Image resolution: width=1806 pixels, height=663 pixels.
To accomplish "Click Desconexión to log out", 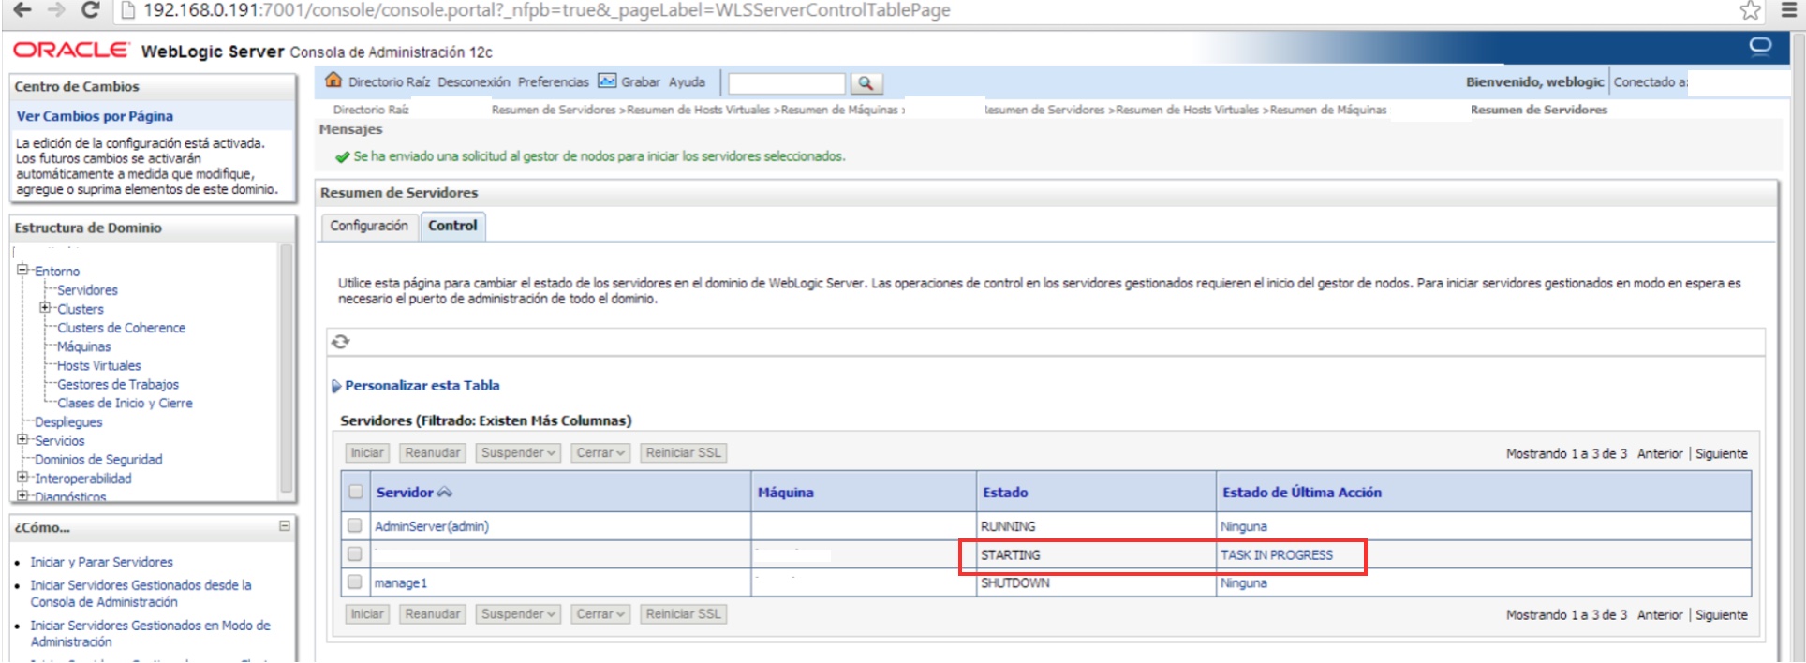I will pyautogui.click(x=474, y=82).
